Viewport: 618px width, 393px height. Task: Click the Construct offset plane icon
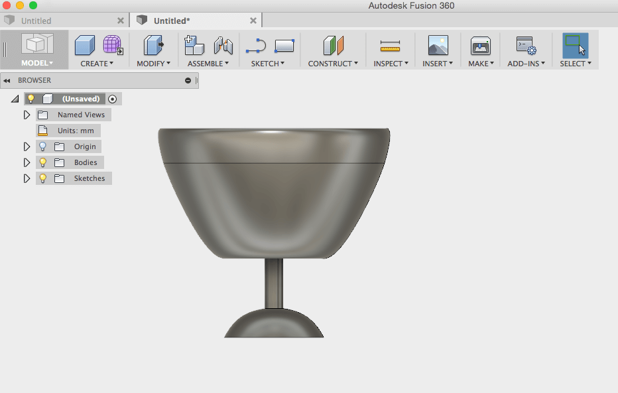(x=334, y=45)
